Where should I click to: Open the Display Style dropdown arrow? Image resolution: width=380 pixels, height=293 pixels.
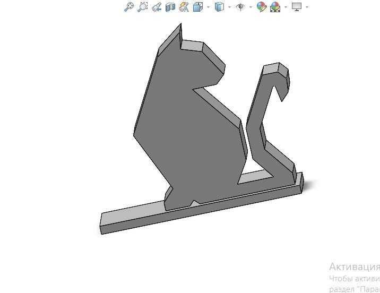tap(229, 7)
